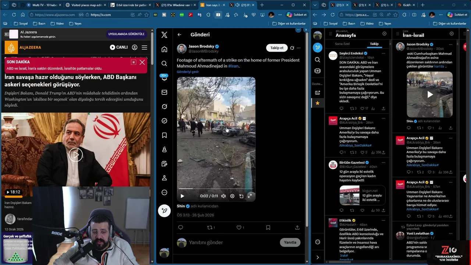Expand the X Pro sidebar chevron
The height and width of the screenshot is (265, 471).
(318, 257)
